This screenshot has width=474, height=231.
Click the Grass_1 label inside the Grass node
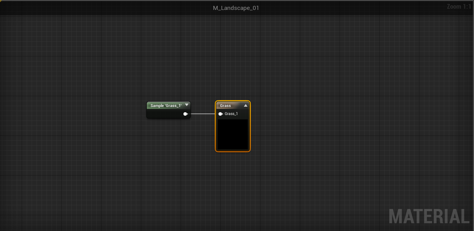[231, 114]
